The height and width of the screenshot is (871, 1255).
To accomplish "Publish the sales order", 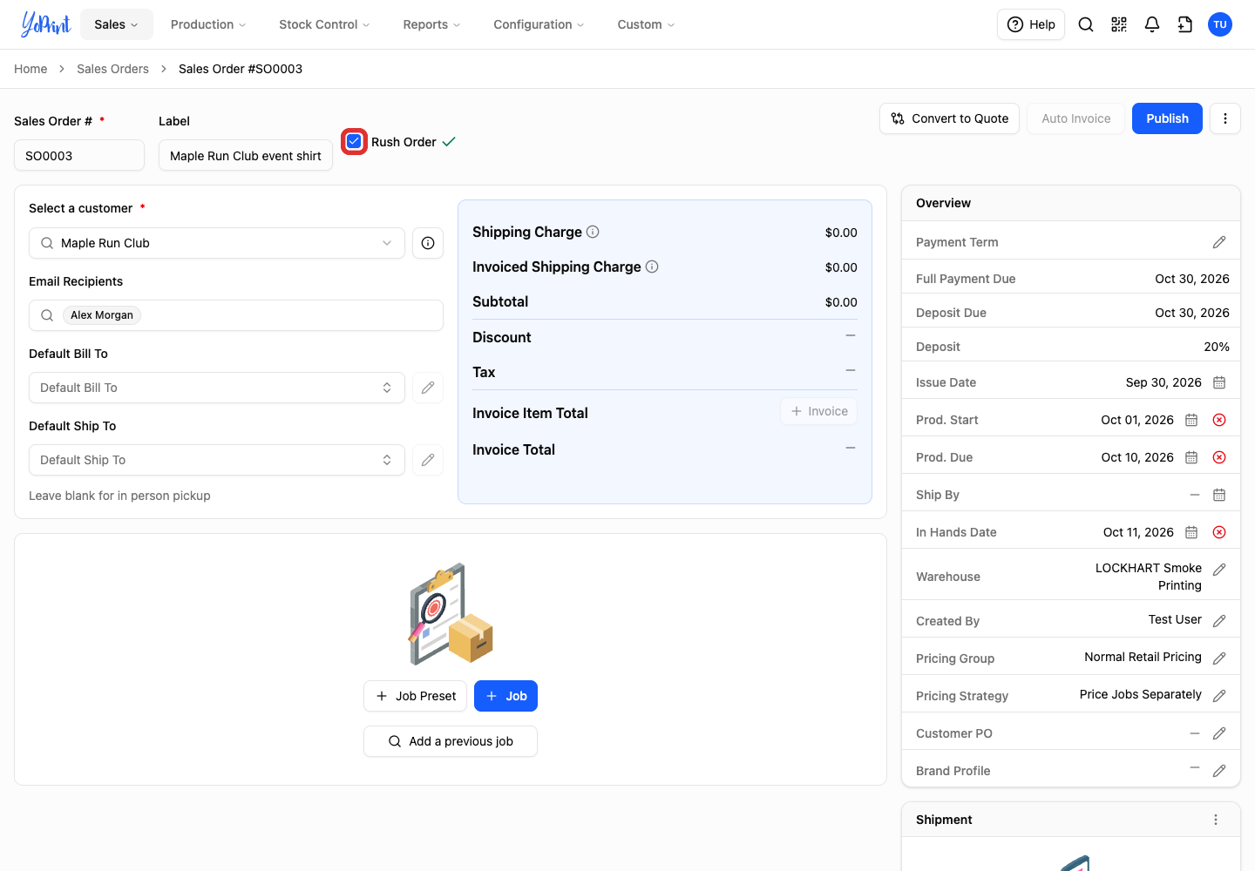I will click(1167, 118).
